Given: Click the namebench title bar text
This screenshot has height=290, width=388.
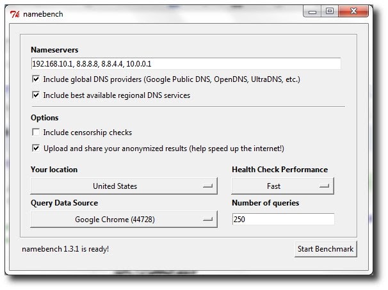Looking at the screenshot, I should tap(43, 14).
